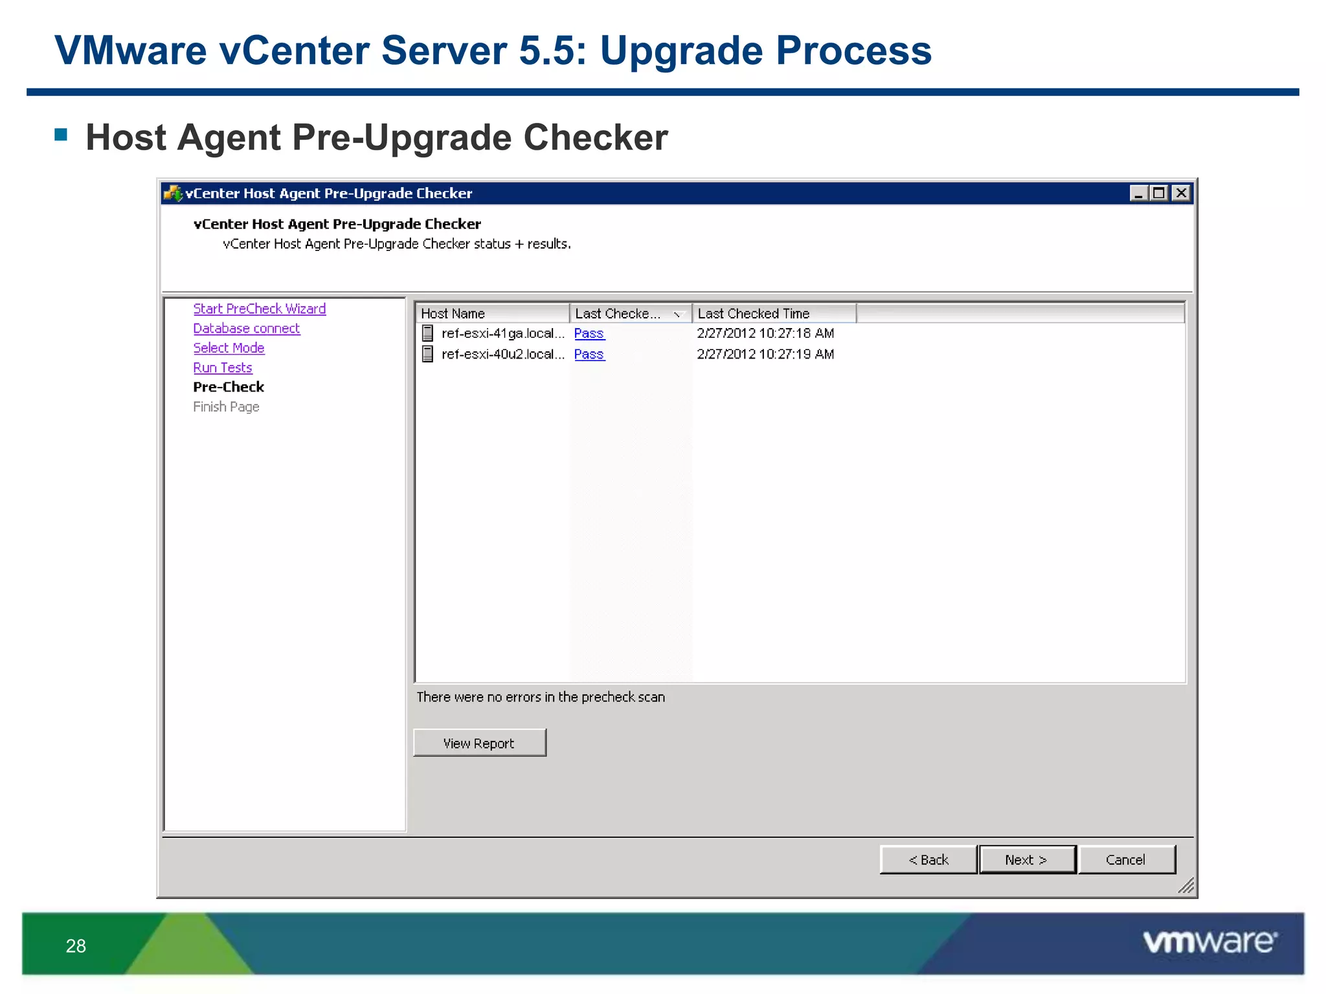Jump to the Run Tests step

(x=223, y=368)
